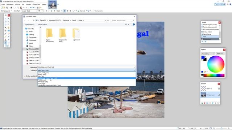Select the Text tool in tools panel
Screen dimensions: 232x130
[5, 43]
